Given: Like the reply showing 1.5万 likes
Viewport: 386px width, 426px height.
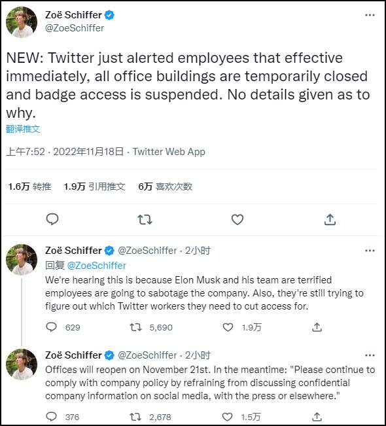Looking at the screenshot, I should point(228,416).
